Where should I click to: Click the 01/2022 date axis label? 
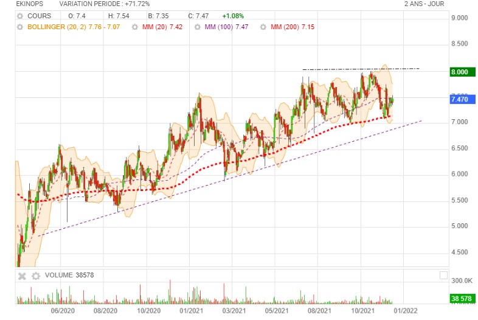(406, 311)
